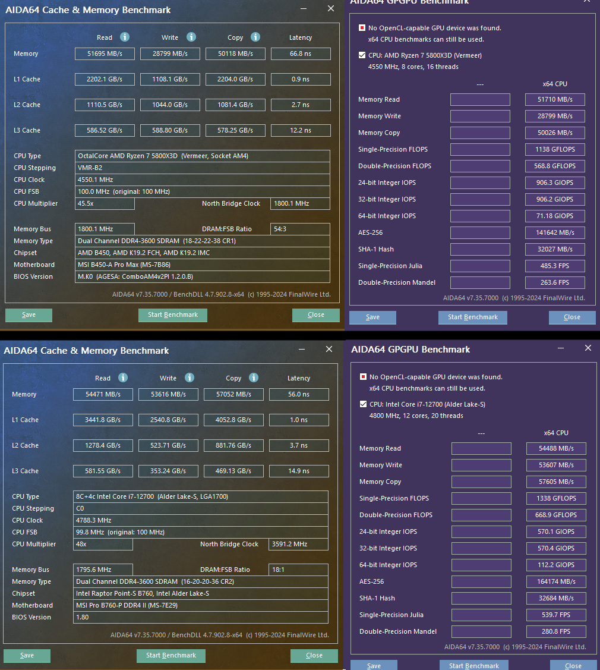Click CPU stepping value VMR-B2
Viewport: 600px width, 670px height.
(x=203, y=168)
